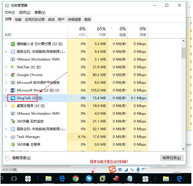
Task: Open Google Chrome from the taskbar
Action: (x=76, y=179)
